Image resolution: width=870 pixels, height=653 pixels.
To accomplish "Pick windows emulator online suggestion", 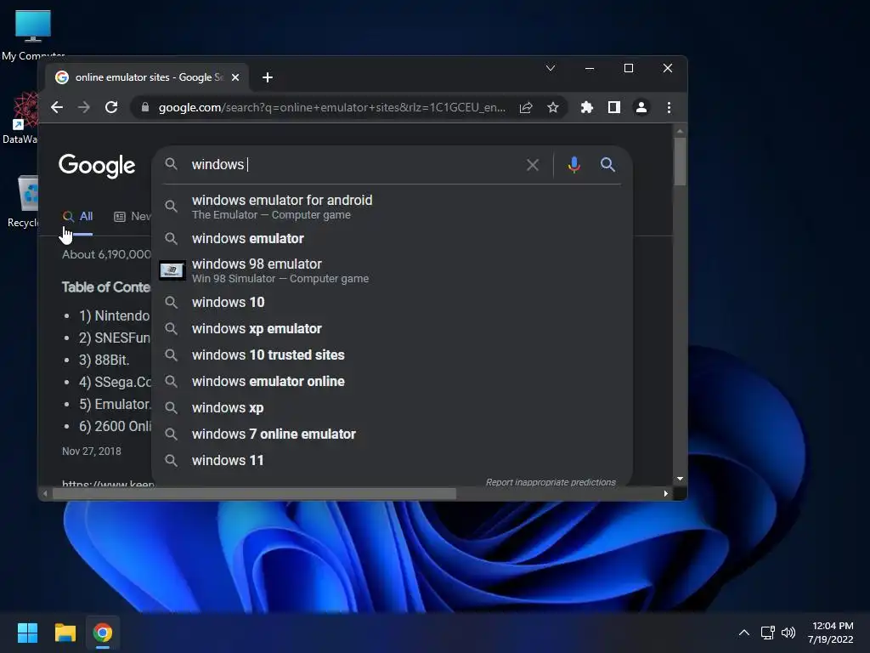I will click(392, 382).
